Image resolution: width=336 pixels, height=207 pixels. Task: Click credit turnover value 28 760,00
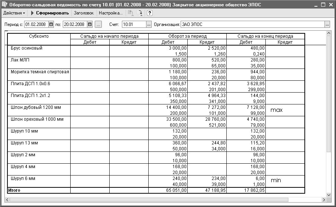point(215,119)
